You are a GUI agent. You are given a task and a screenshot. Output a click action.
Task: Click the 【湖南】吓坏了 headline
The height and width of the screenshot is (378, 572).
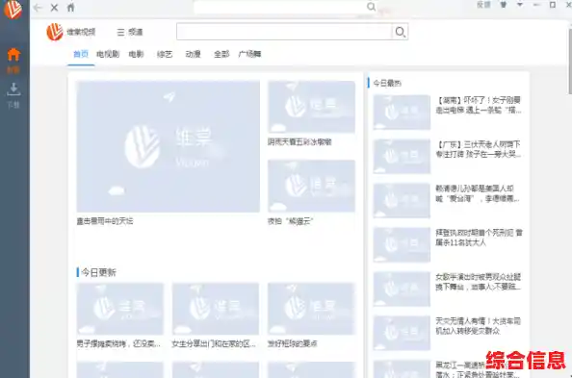(479, 105)
